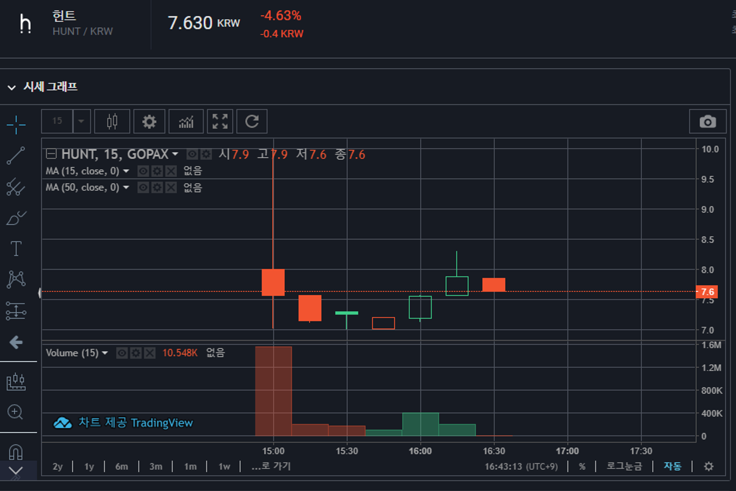Toggle 로그눈금 logarithmic scale
Image resolution: width=736 pixels, height=491 pixels.
624,466
